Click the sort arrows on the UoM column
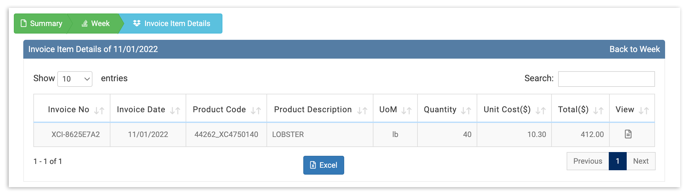689x195 pixels. coord(406,110)
